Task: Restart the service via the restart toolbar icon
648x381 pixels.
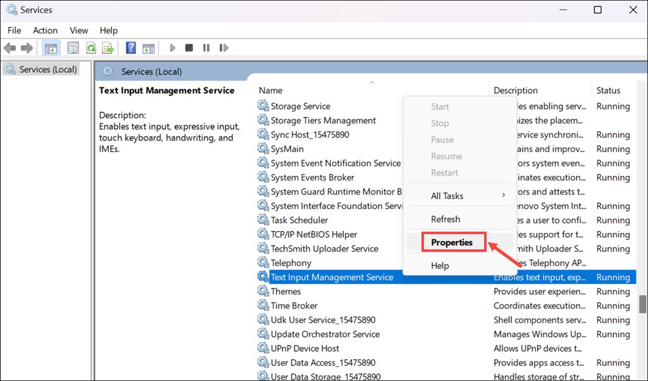Action: point(223,47)
